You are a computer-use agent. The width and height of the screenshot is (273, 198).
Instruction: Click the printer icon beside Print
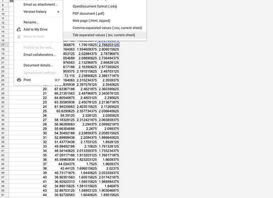[x=19, y=80]
